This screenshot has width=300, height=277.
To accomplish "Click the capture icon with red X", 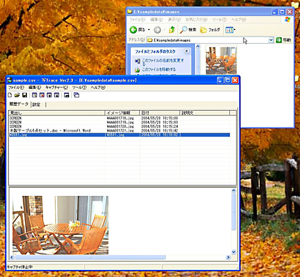I will pyautogui.click(x=42, y=95).
